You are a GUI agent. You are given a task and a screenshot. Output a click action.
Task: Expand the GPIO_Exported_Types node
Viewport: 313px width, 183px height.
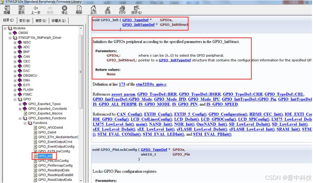pyautogui.click(x=20, y=104)
